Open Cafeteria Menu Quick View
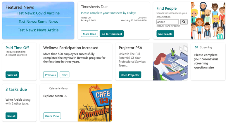Screen dimensions: 228x124 pos(52,116)
